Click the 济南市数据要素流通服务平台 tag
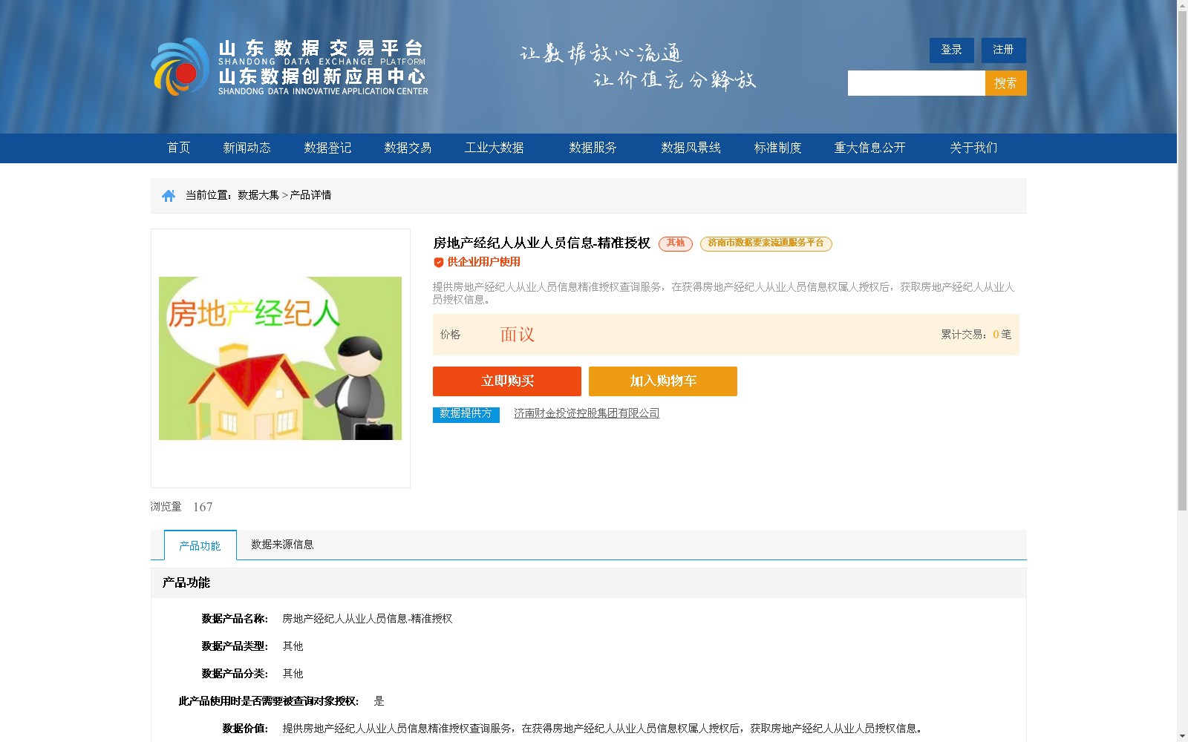The height and width of the screenshot is (742, 1188). pos(766,243)
